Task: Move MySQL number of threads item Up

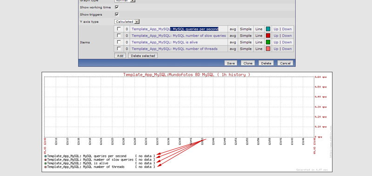Action: [x=276, y=49]
